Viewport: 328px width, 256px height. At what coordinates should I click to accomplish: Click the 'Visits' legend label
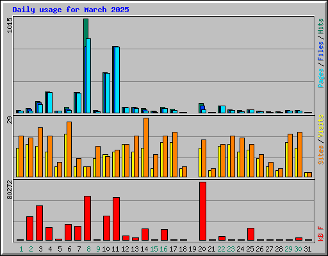click(321, 126)
